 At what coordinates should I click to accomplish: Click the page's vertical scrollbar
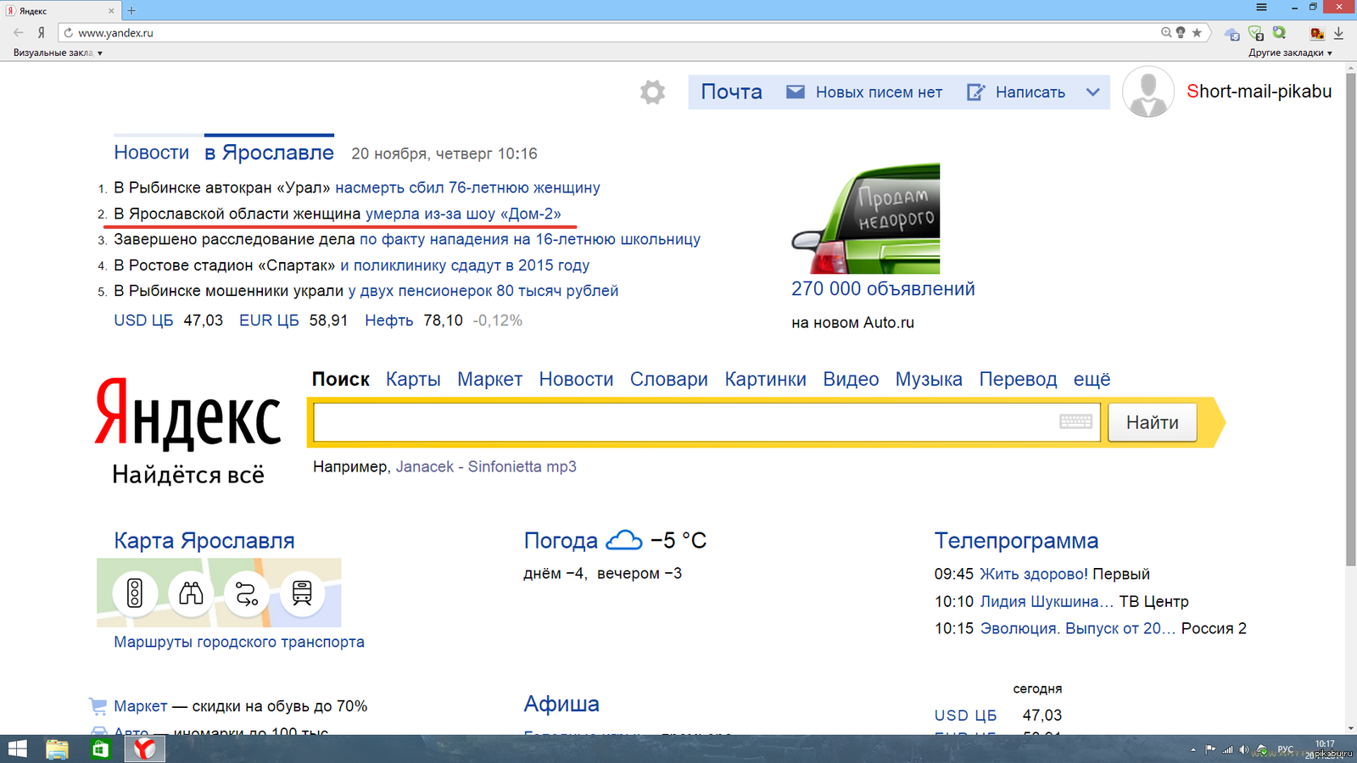point(1350,322)
